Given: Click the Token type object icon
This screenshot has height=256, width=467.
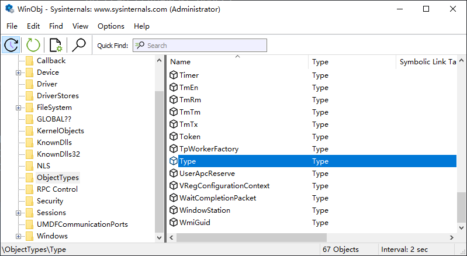Looking at the screenshot, I should (174, 136).
